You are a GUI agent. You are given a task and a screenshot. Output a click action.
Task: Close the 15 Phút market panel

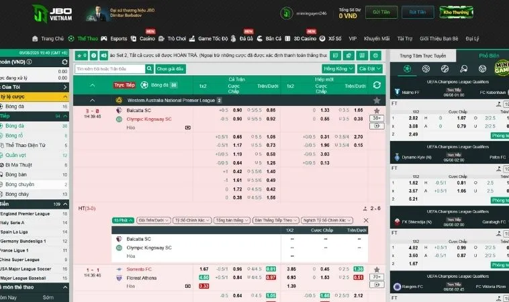click(366, 220)
